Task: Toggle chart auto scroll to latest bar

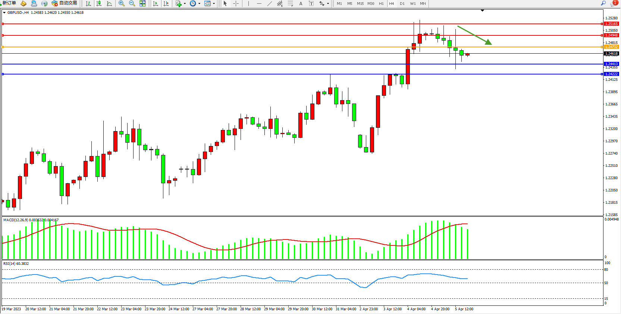Action: [x=156, y=3]
